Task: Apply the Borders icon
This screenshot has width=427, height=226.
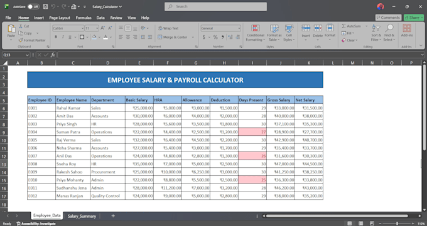Action: pos(82,37)
